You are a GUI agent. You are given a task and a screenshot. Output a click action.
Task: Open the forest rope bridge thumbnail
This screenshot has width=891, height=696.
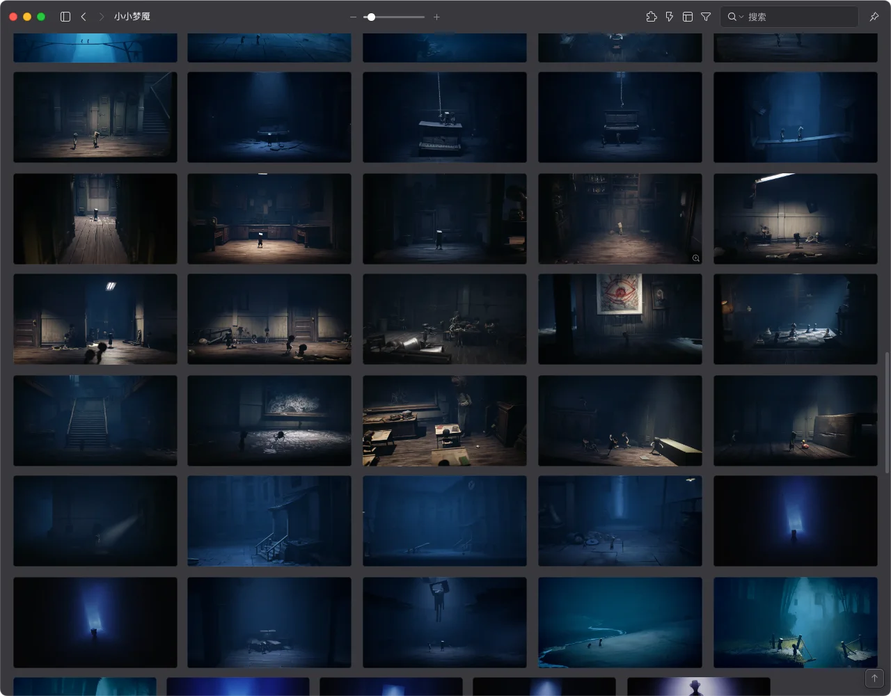tap(796, 622)
